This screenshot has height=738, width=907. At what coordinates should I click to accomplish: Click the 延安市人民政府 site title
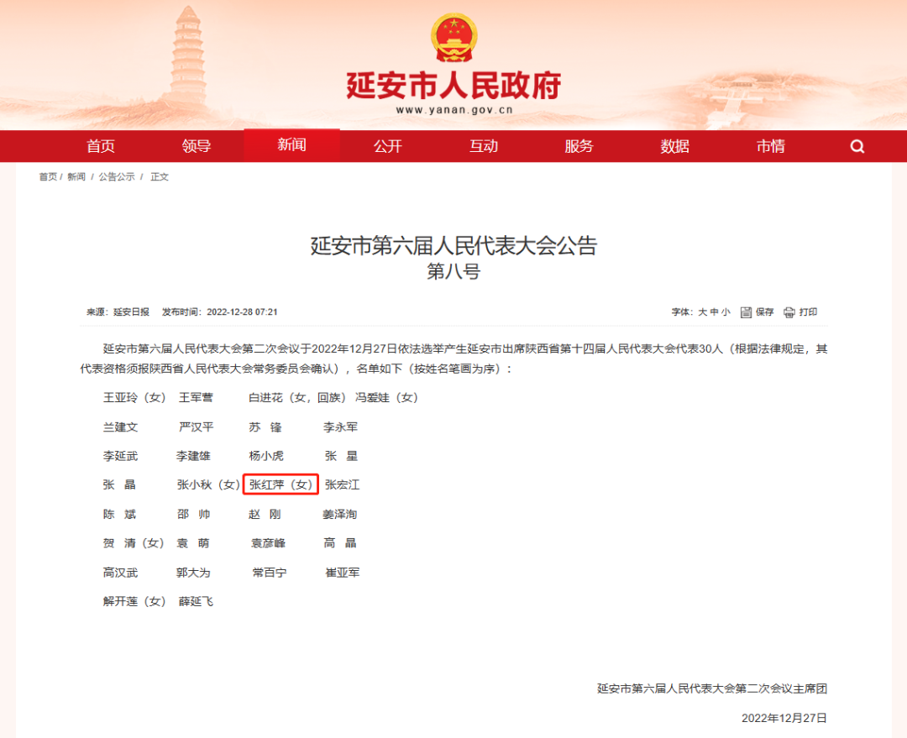click(453, 86)
